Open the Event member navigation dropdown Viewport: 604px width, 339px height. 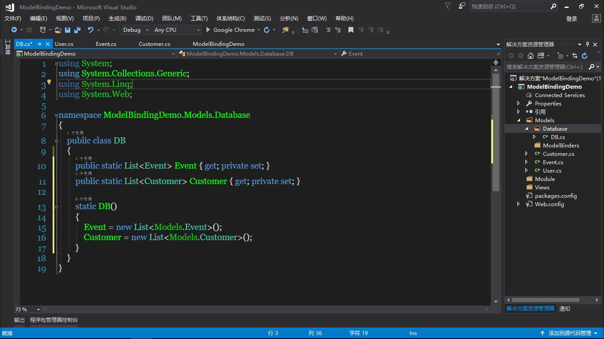point(421,54)
